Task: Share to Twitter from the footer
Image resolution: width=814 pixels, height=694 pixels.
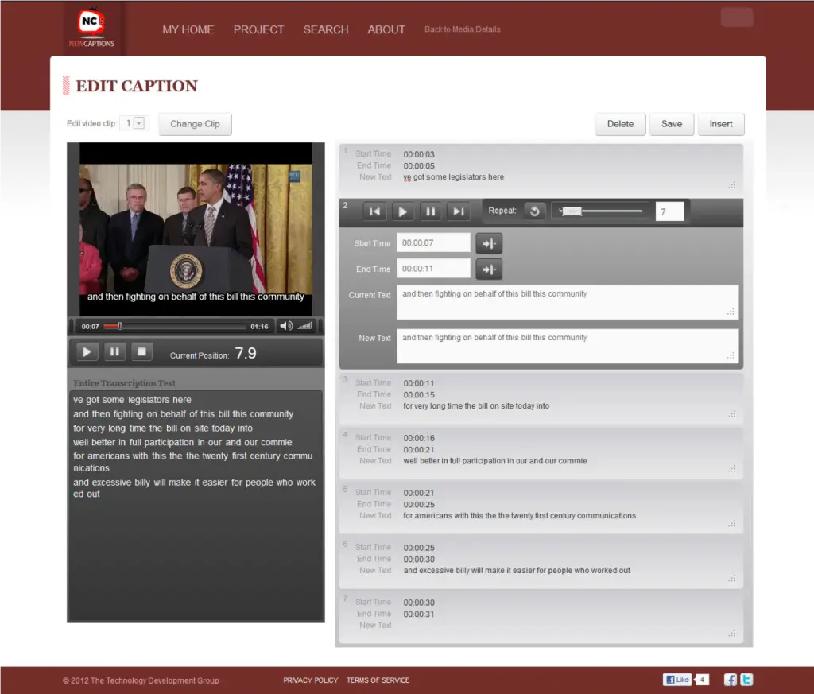Action: pos(746,680)
